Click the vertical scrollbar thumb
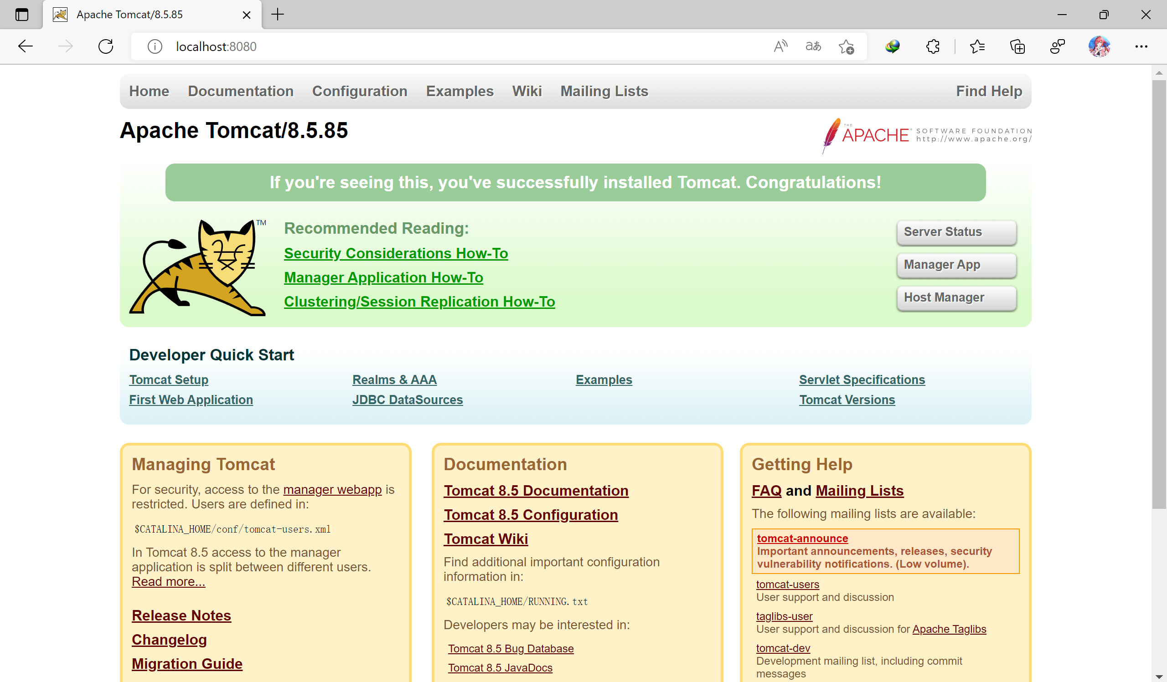Image resolution: width=1167 pixels, height=682 pixels. tap(1159, 294)
